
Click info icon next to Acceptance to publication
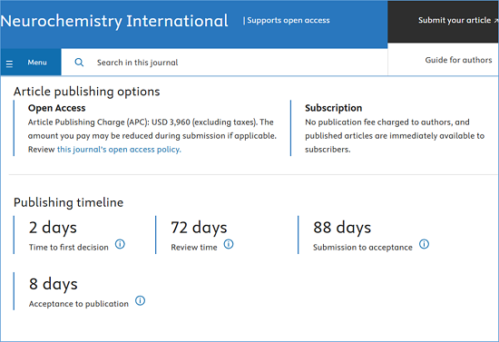140,300
